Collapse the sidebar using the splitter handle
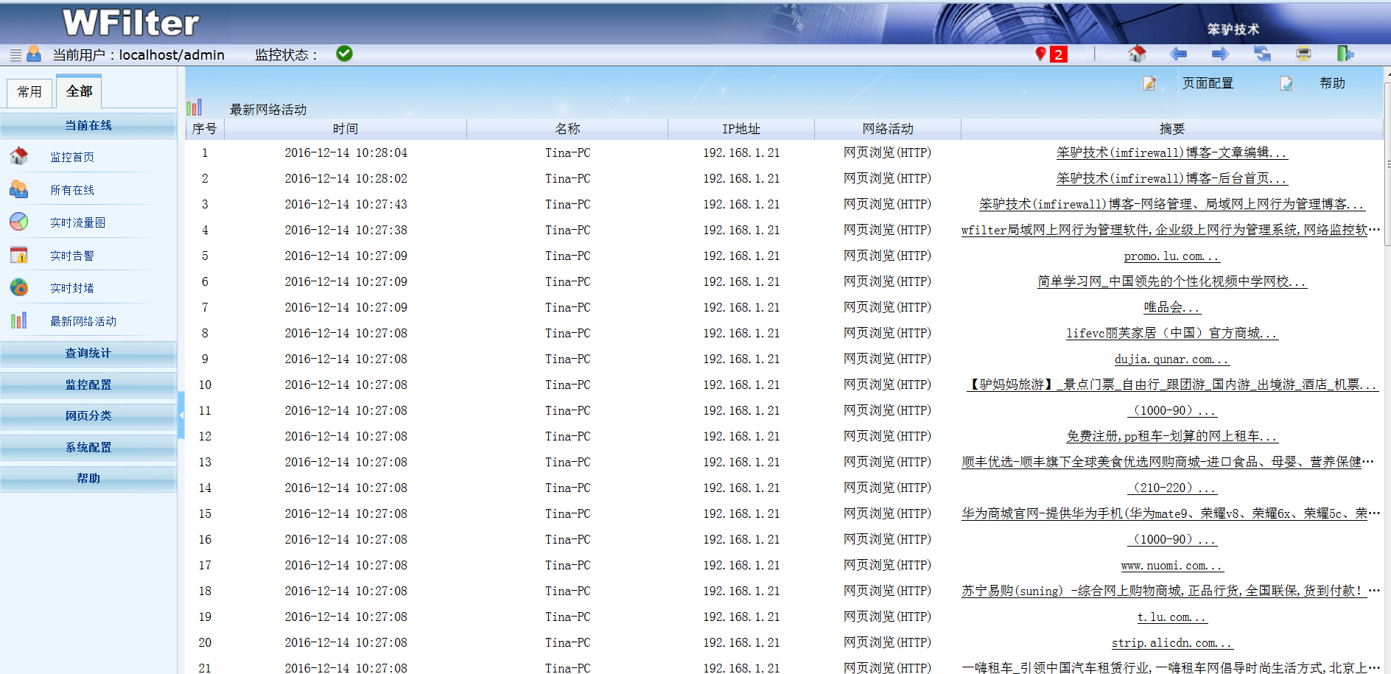 tap(181, 415)
